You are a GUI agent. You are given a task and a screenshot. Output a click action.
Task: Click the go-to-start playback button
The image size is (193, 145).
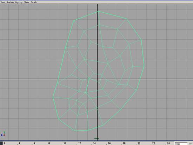pos(191,144)
